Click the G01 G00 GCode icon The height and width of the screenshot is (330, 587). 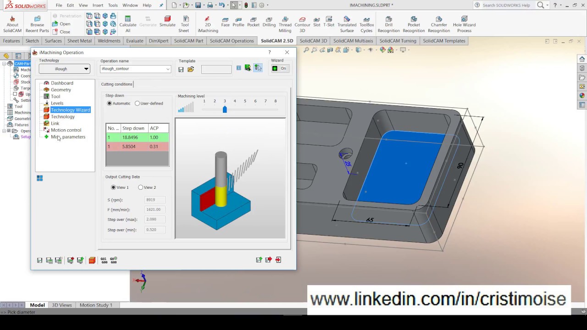pyautogui.click(x=104, y=260)
